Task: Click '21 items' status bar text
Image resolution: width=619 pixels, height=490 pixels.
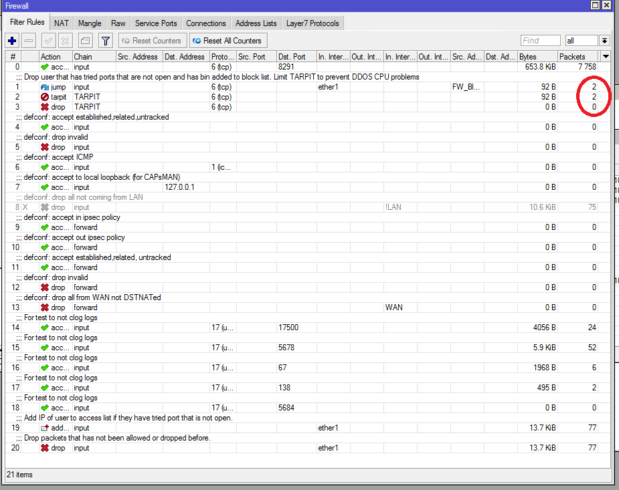Action: 19,475
